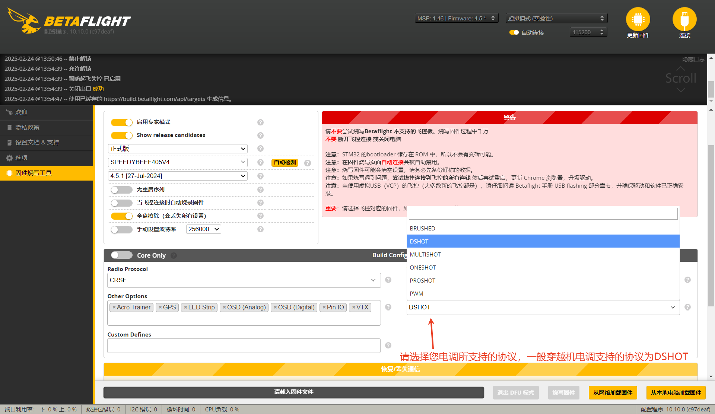Toggle 自动连接 switch in header
715x414 pixels.
tap(514, 32)
